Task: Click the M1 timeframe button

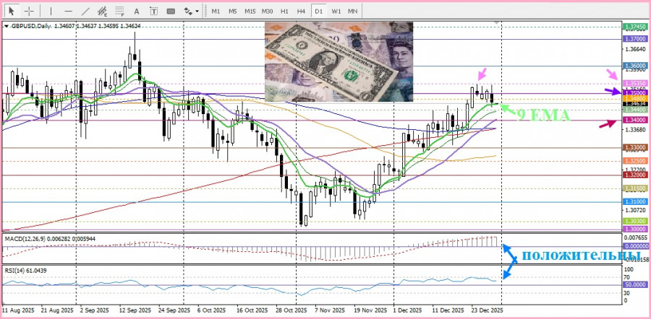Action: (216, 12)
